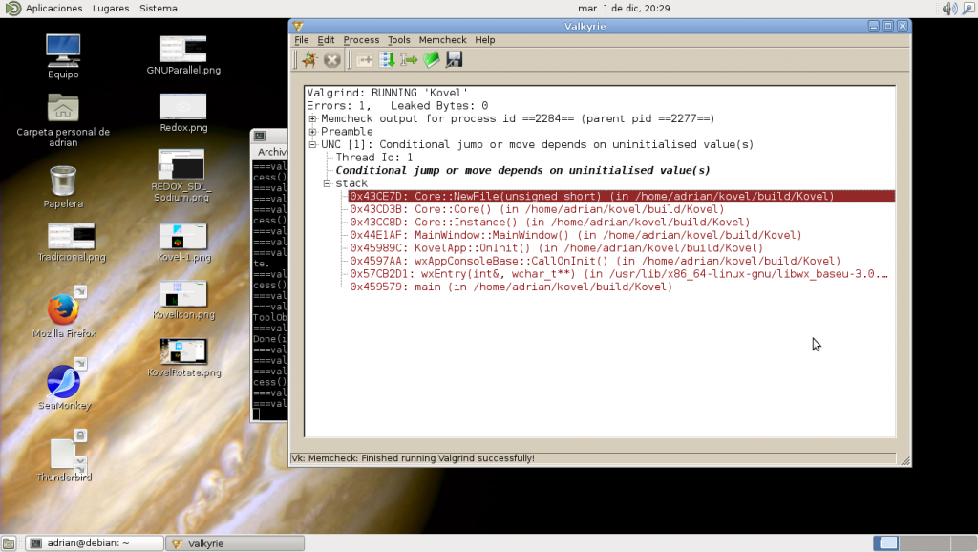Open the Memcheck menu
The image size is (978, 552).
(x=443, y=40)
